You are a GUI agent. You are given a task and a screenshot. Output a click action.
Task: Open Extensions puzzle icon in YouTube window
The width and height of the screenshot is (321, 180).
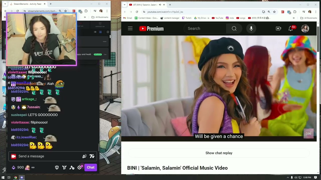(x=295, y=12)
